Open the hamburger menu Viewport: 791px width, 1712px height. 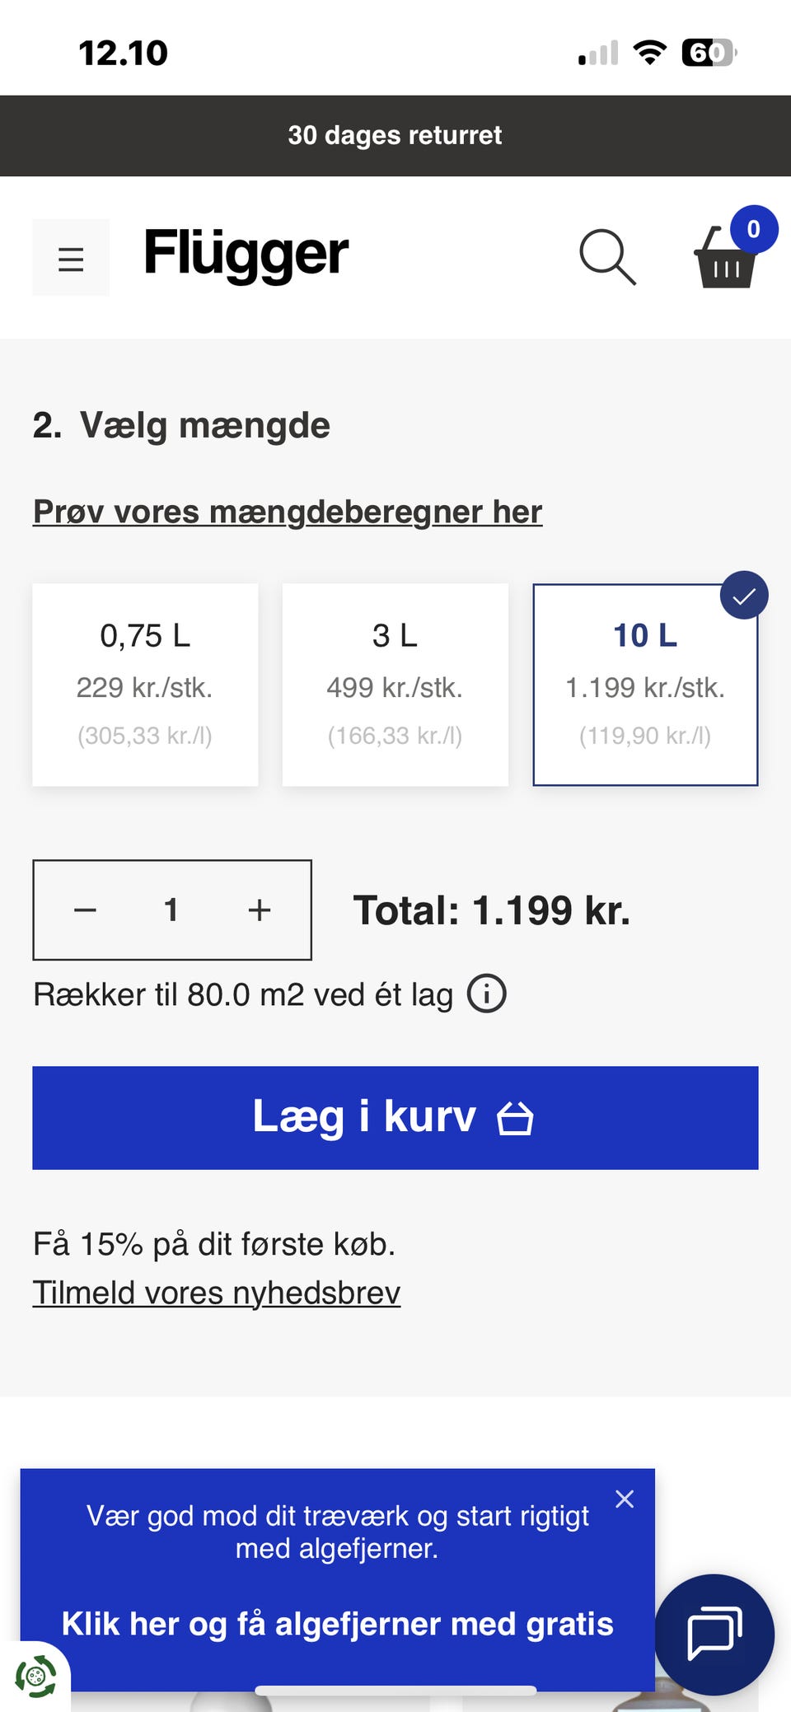[71, 258]
